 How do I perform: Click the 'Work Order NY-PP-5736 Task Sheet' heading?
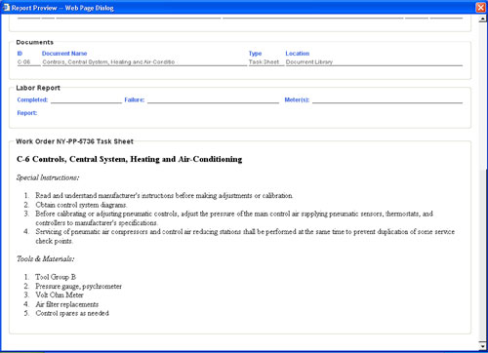[74, 141]
